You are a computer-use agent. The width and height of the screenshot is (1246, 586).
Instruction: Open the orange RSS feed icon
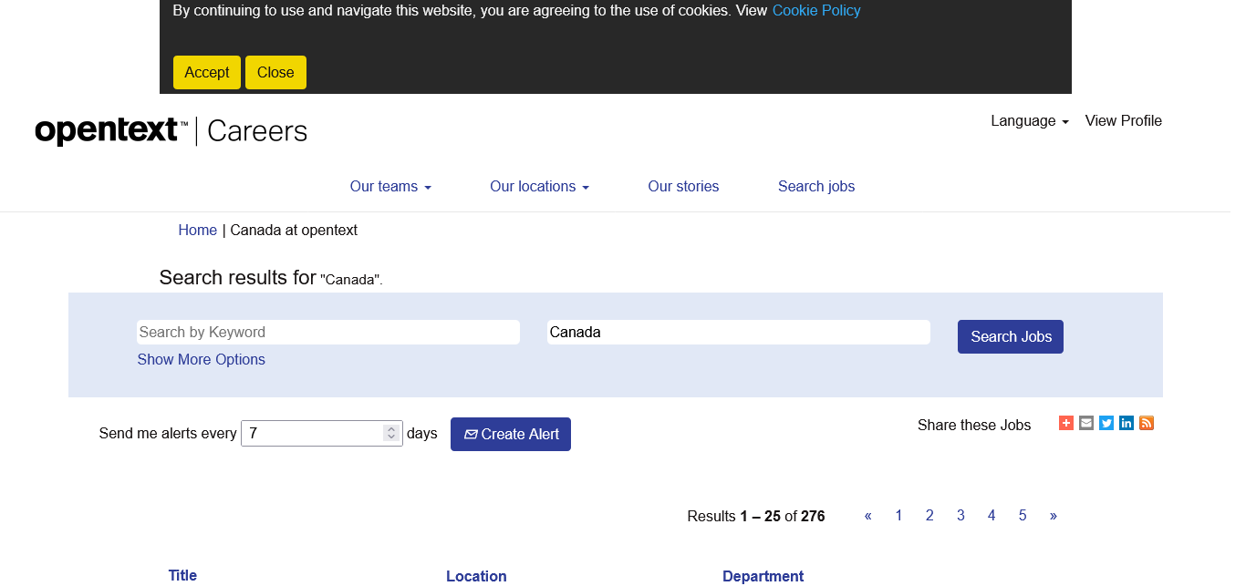pyautogui.click(x=1147, y=423)
